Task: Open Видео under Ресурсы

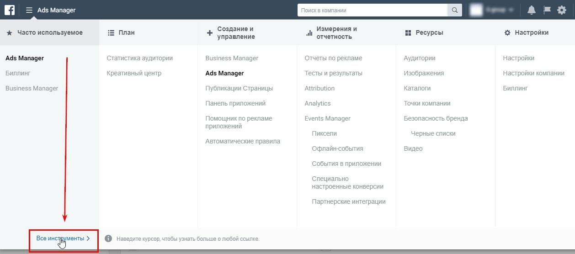Action: tap(413, 148)
